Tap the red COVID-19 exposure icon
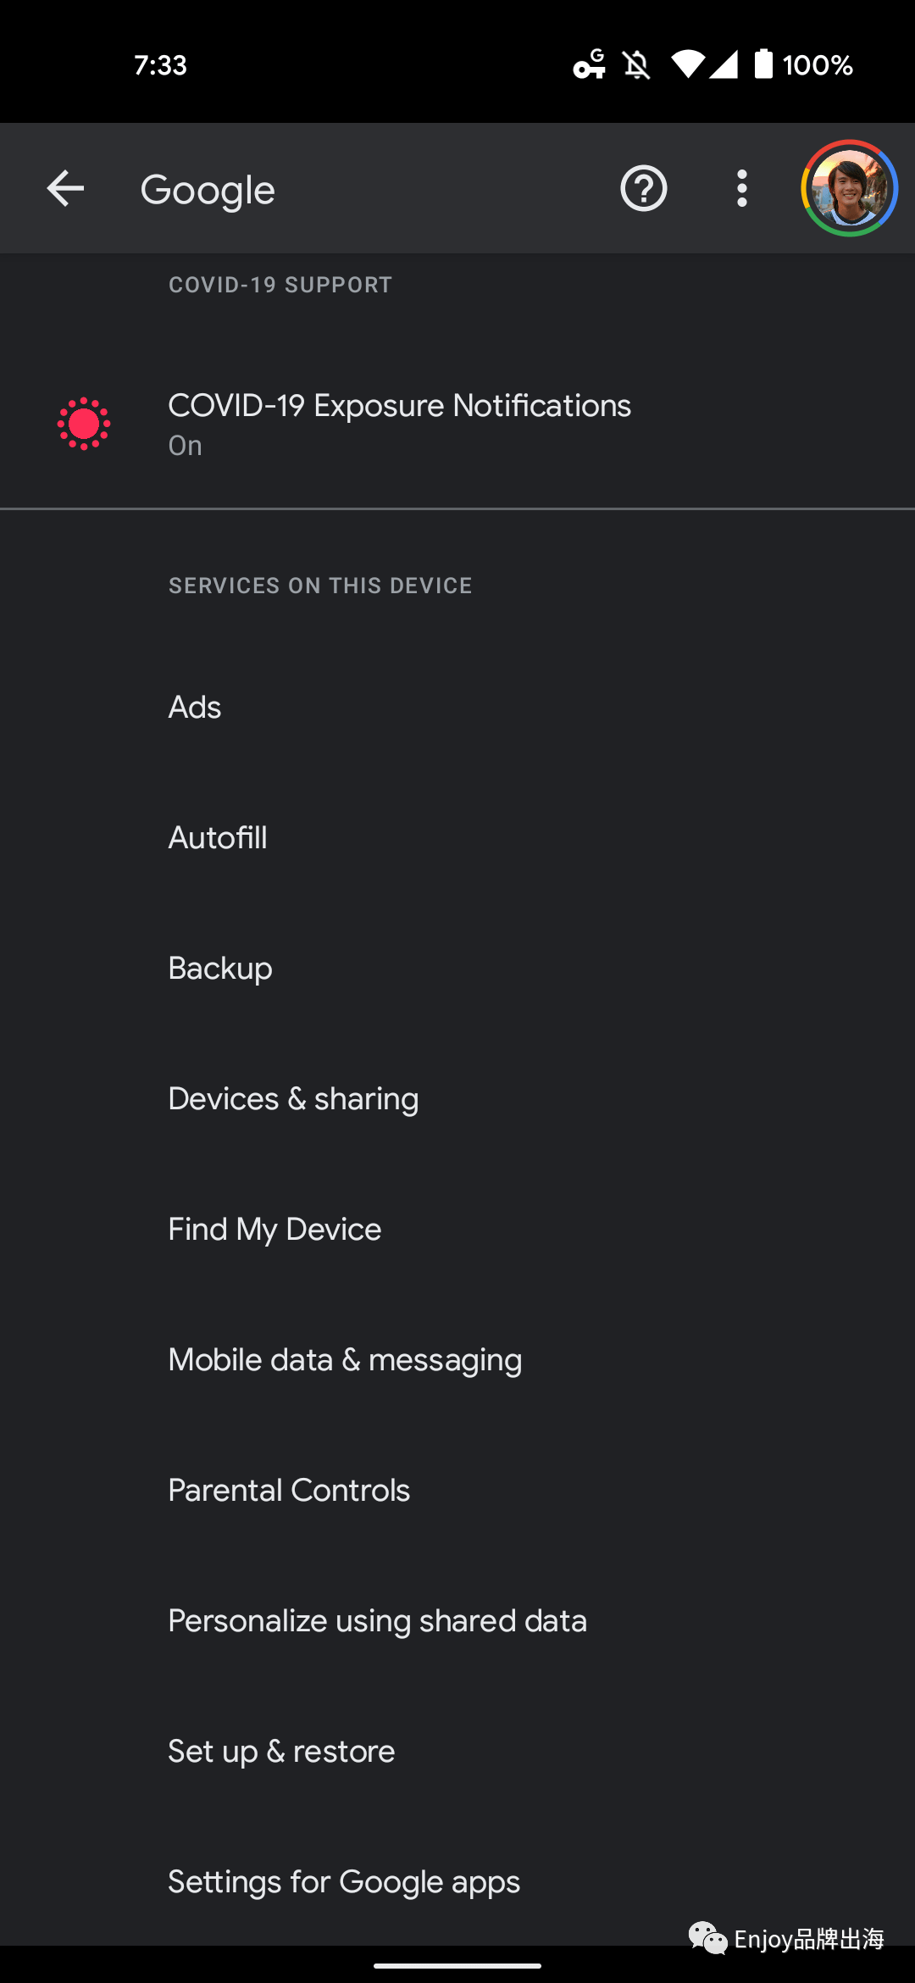The image size is (915, 1983). [x=84, y=424]
